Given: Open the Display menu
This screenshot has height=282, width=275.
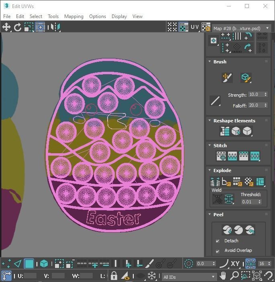Looking at the screenshot, I should tap(119, 16).
